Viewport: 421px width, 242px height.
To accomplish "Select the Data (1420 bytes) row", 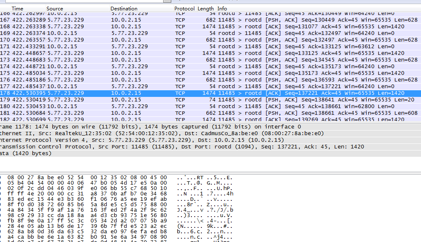I will 26,153.
